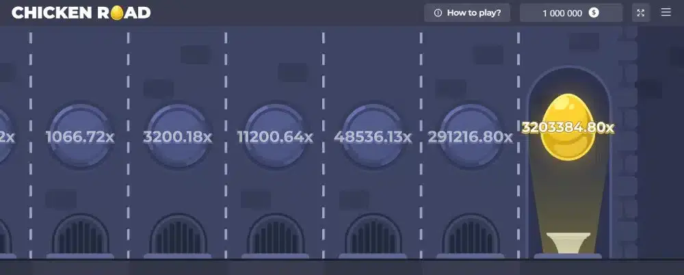Select the 291216.80x manhole cover
The image size is (684, 275).
471,136
